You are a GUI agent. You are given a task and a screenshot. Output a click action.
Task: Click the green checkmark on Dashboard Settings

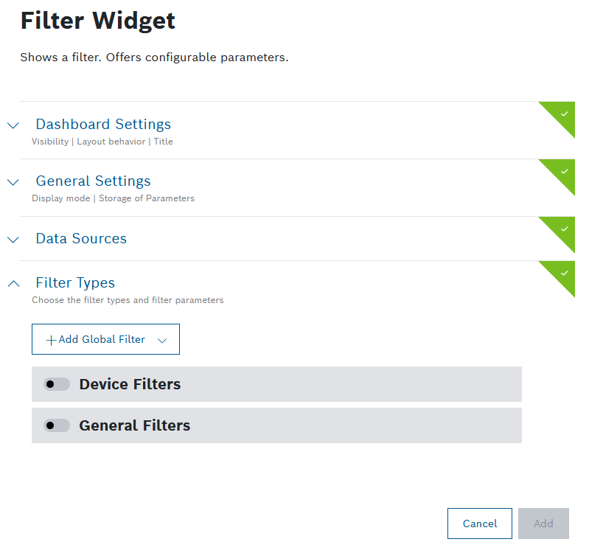click(x=564, y=114)
